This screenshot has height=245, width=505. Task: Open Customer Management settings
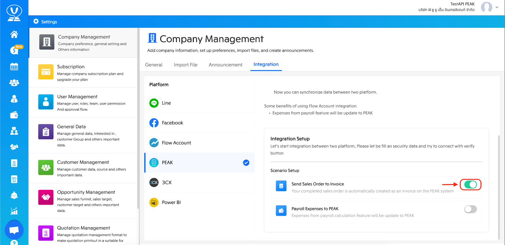[x=83, y=168]
